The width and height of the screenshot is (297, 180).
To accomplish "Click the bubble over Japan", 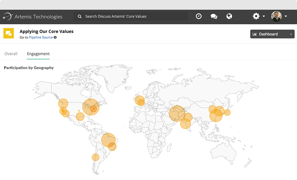I will click(227, 113).
